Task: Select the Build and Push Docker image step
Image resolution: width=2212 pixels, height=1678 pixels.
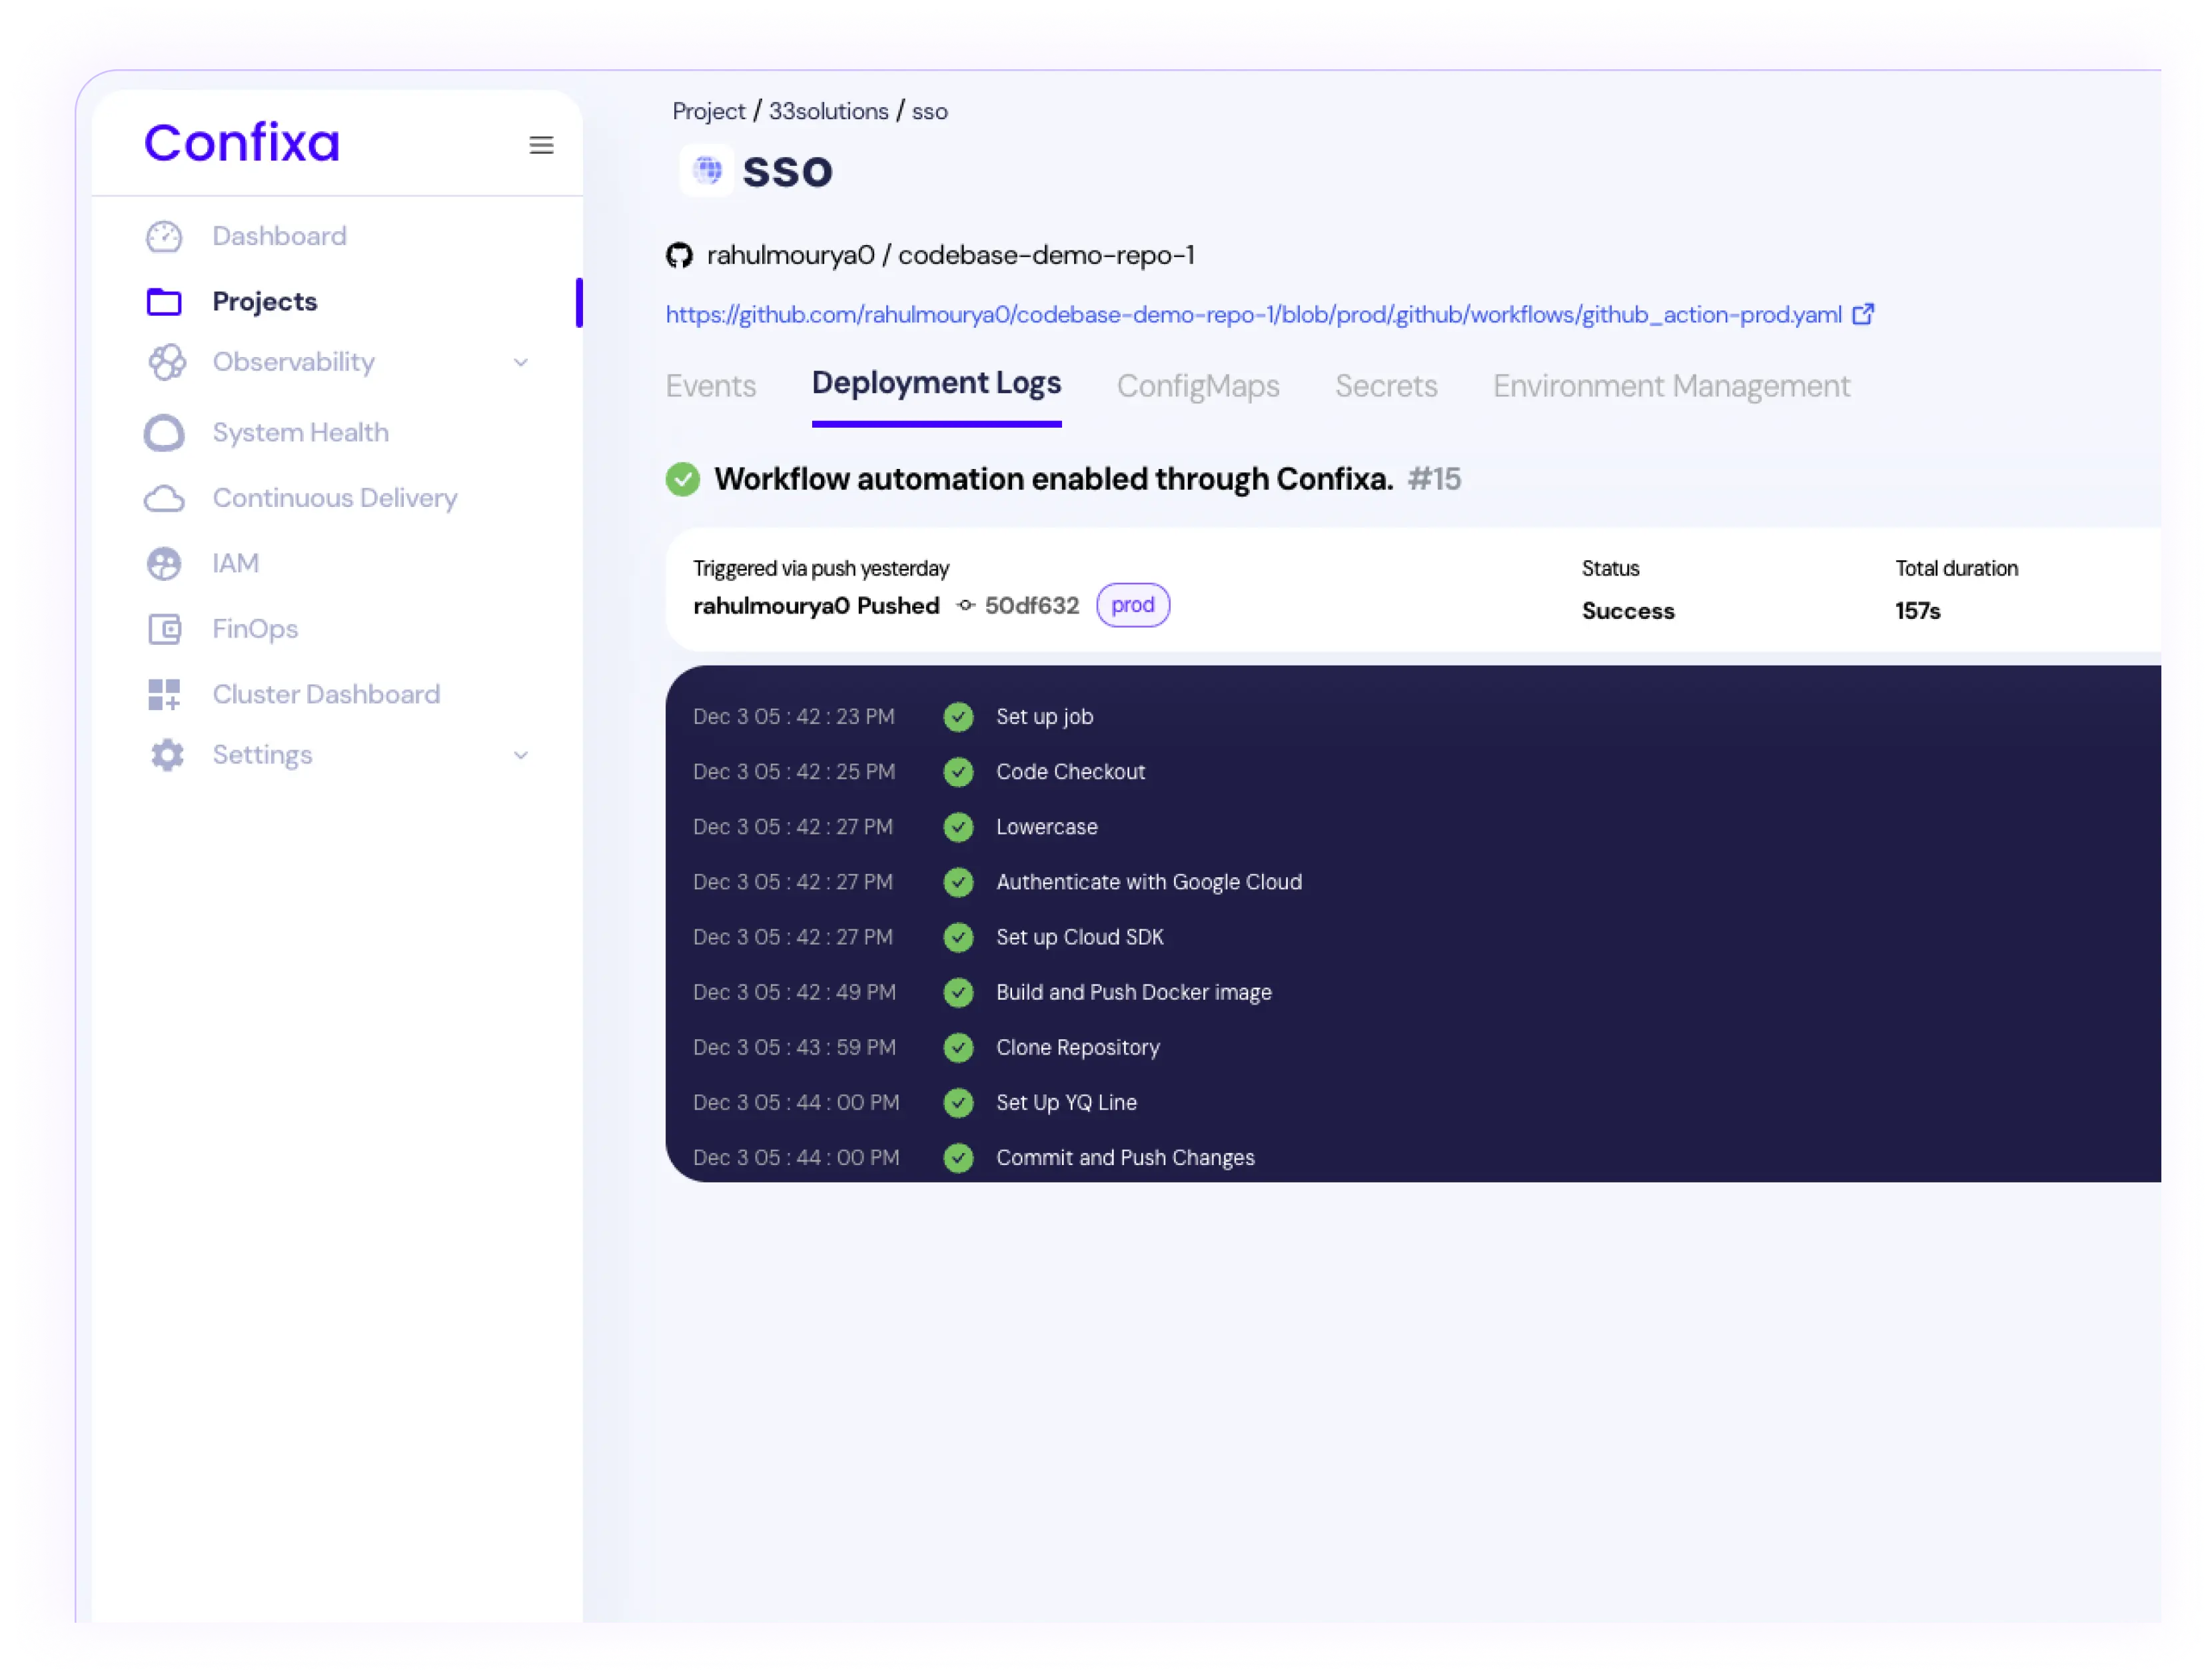Action: point(1133,992)
